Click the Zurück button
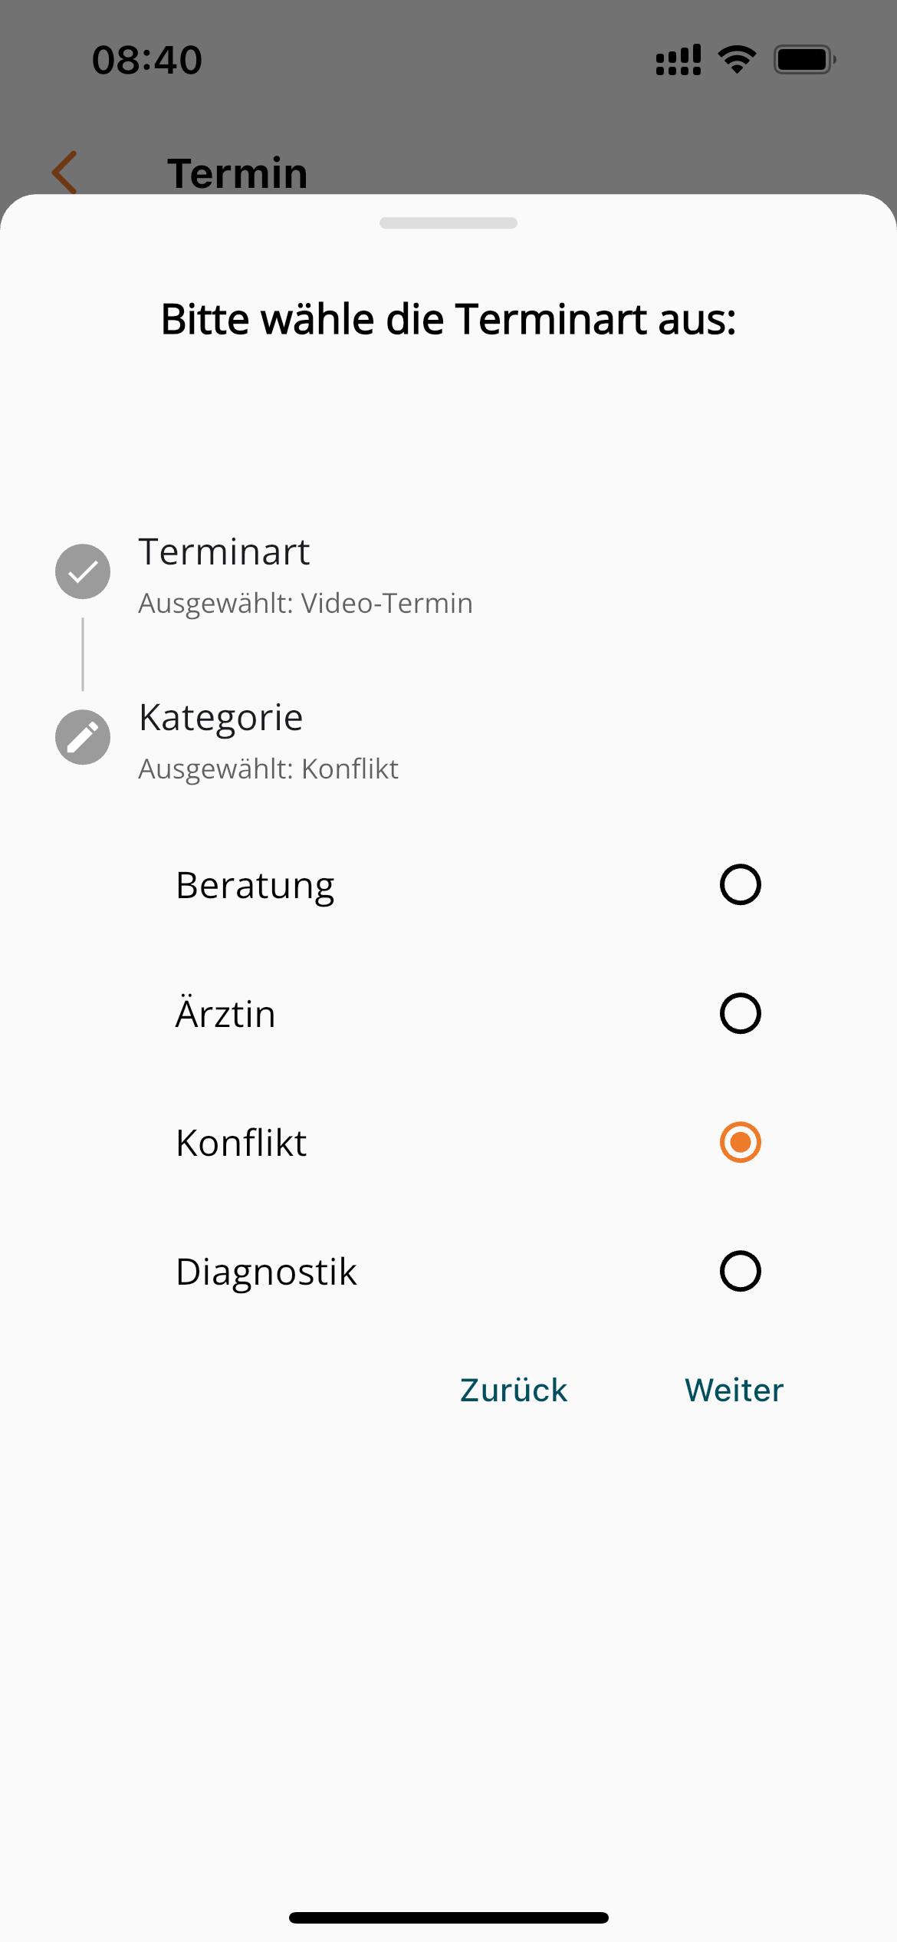This screenshot has width=897, height=1942. pyautogui.click(x=514, y=1390)
